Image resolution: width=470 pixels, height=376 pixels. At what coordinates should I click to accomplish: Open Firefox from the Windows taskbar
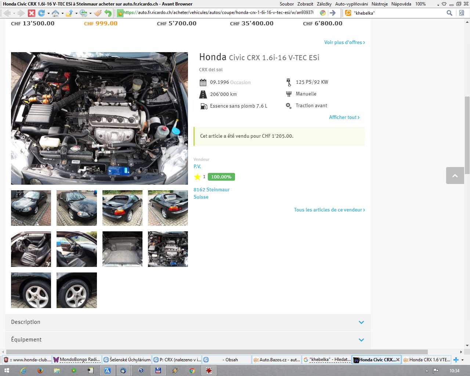[x=40, y=370]
